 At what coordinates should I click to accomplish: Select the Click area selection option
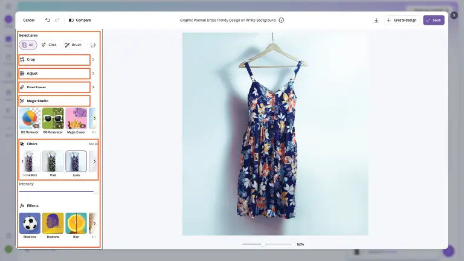[49, 45]
